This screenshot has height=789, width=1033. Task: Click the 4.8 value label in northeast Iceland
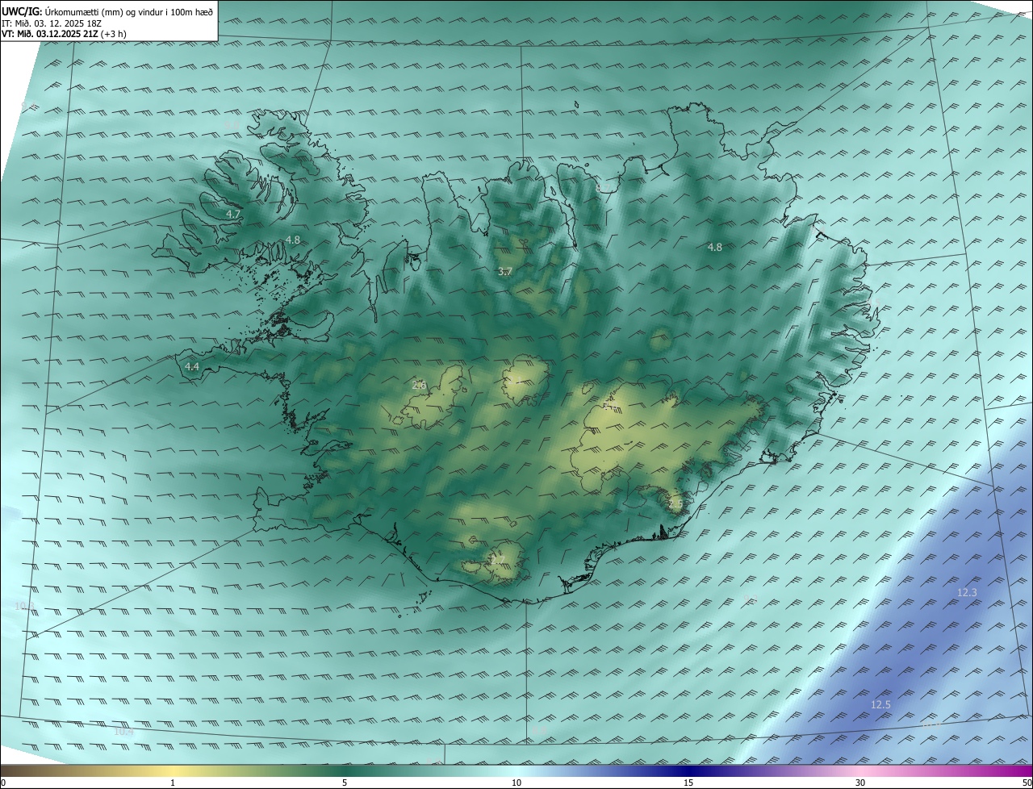(715, 248)
